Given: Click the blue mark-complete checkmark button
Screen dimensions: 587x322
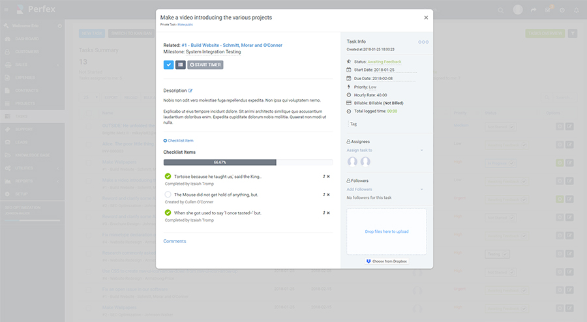Looking at the screenshot, I should tap(168, 65).
